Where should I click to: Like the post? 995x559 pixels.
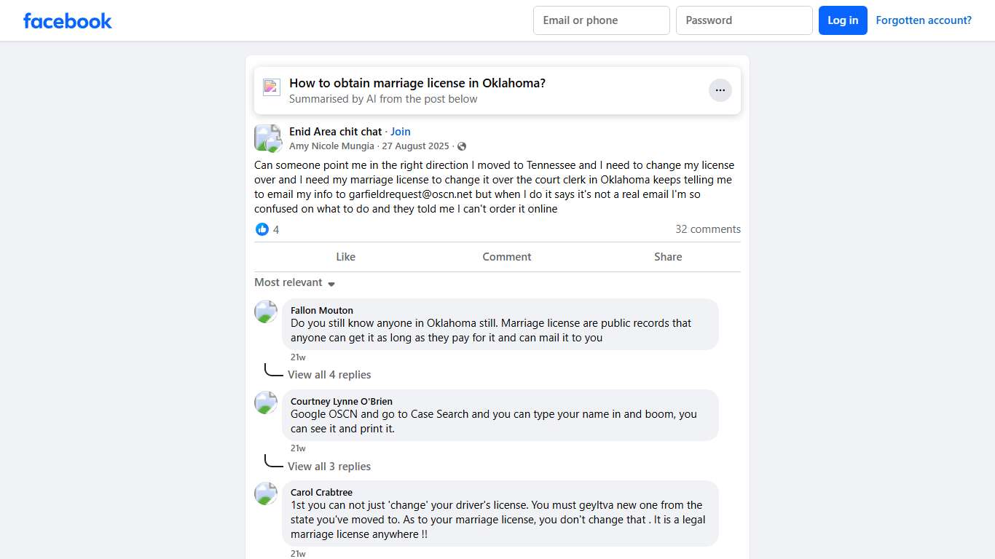click(x=345, y=257)
